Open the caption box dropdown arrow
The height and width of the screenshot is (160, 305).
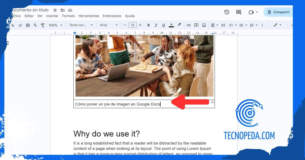[213, 102]
